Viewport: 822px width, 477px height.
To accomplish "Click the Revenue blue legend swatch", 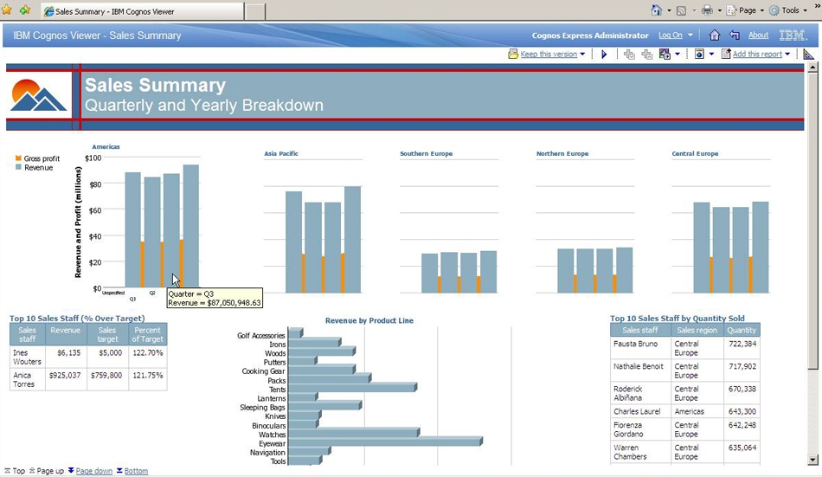I will [18, 167].
